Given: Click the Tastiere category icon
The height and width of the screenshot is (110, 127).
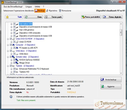Looking at the screenshot, I should pyautogui.click(x=14, y=66).
